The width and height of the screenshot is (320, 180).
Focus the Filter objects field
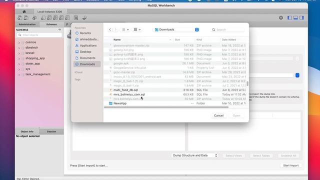(x=39, y=35)
